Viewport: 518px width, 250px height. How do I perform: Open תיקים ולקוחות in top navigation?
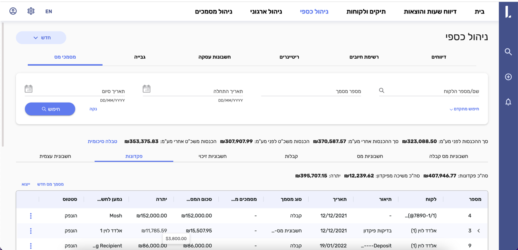[366, 12]
